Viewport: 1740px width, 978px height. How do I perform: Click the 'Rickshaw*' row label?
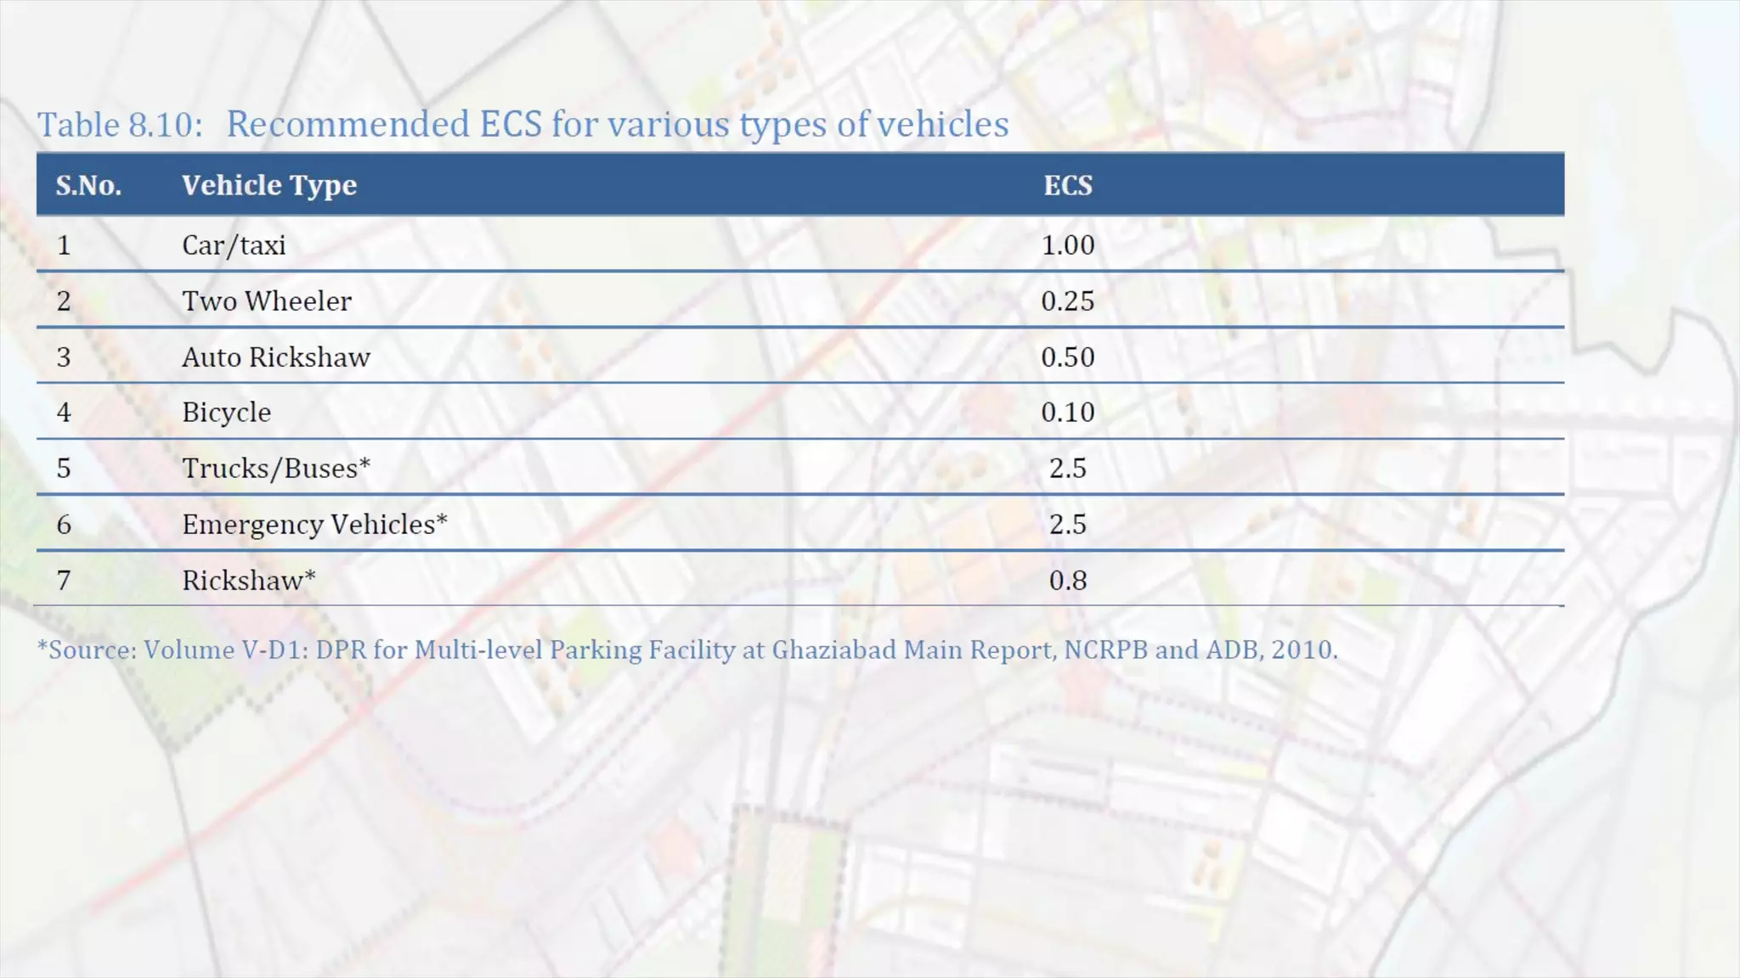coord(248,581)
